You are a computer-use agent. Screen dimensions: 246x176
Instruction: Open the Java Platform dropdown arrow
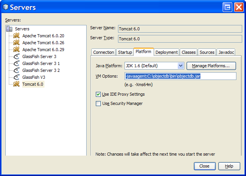pyautogui.click(x=180, y=66)
